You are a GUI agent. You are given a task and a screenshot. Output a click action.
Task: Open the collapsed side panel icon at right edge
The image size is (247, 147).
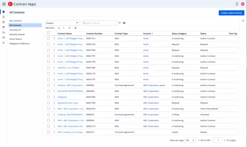click(243, 20)
